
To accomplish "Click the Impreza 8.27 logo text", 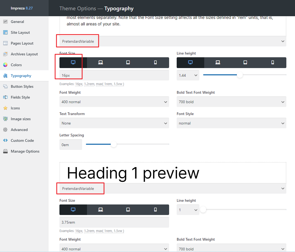I will 22,8.
